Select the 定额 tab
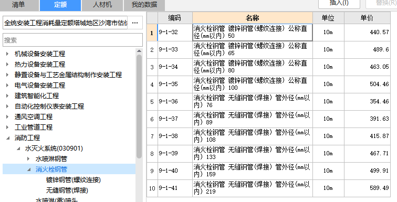397x202 pixels. coord(60,5)
